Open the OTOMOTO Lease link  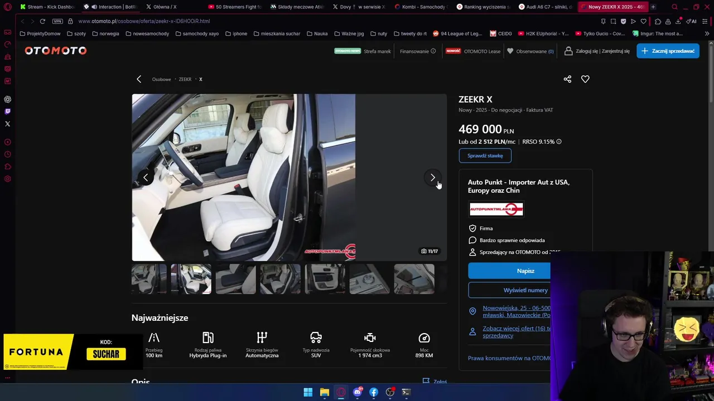[473, 51]
